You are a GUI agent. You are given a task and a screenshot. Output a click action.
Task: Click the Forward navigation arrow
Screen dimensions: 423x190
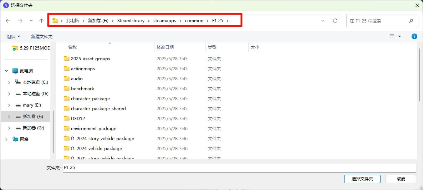[x=20, y=21]
